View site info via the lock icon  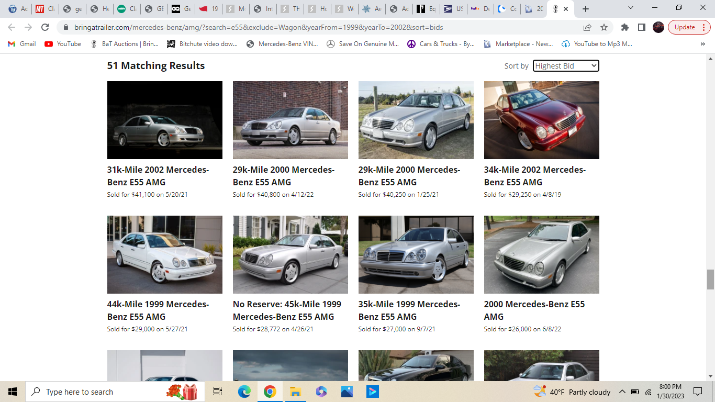coord(66,27)
